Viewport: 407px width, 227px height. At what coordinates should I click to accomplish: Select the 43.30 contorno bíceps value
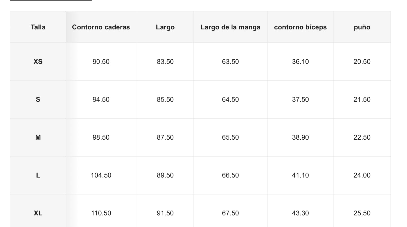click(x=300, y=213)
